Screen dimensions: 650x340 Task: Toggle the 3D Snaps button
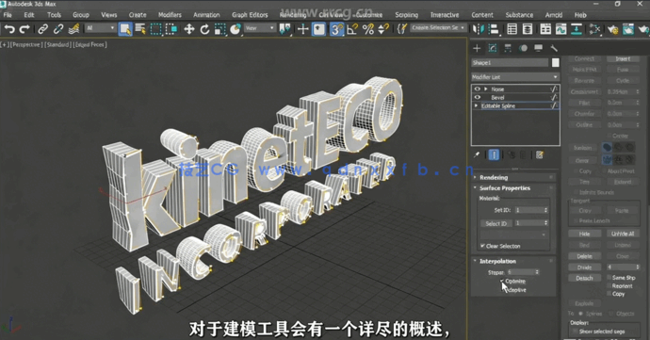tap(336, 29)
